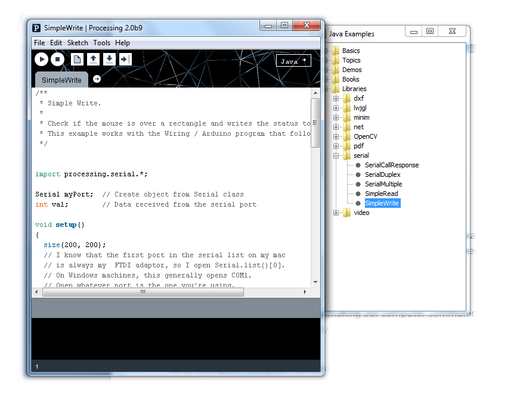Expand the video library folder
Viewport: 523px width, 396px height.
[336, 213]
